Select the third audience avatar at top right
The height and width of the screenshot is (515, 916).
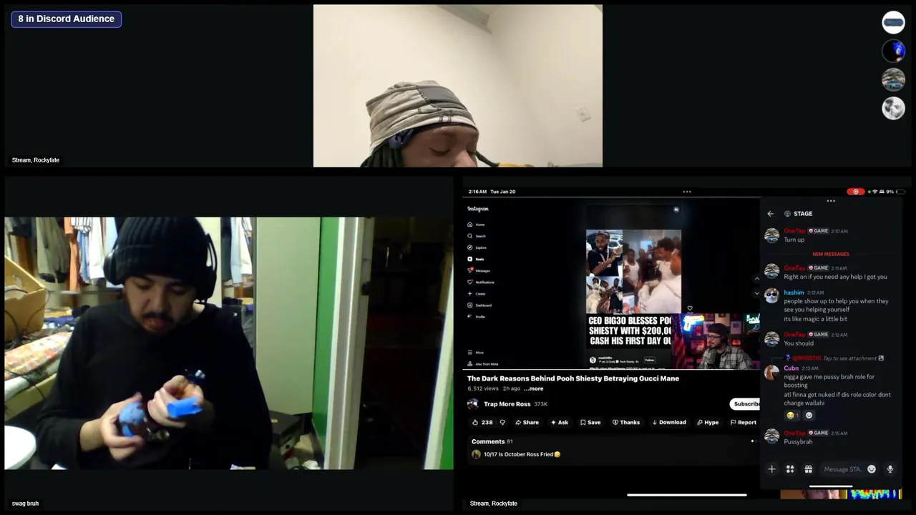click(893, 79)
